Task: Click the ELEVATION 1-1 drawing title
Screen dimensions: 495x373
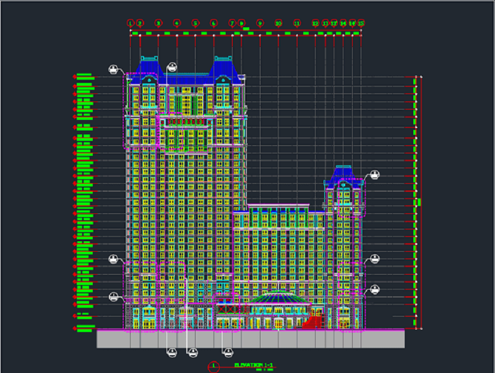Action: click(254, 365)
